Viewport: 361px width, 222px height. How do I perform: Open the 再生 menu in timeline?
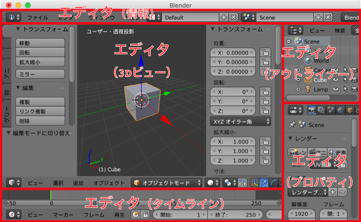(119, 214)
